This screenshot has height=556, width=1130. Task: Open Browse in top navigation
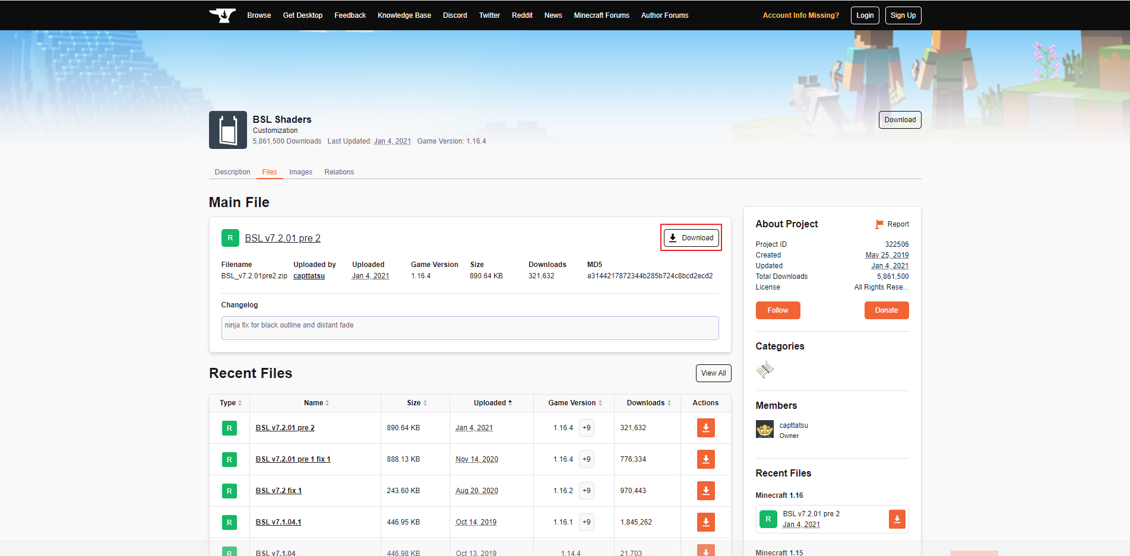(x=259, y=15)
